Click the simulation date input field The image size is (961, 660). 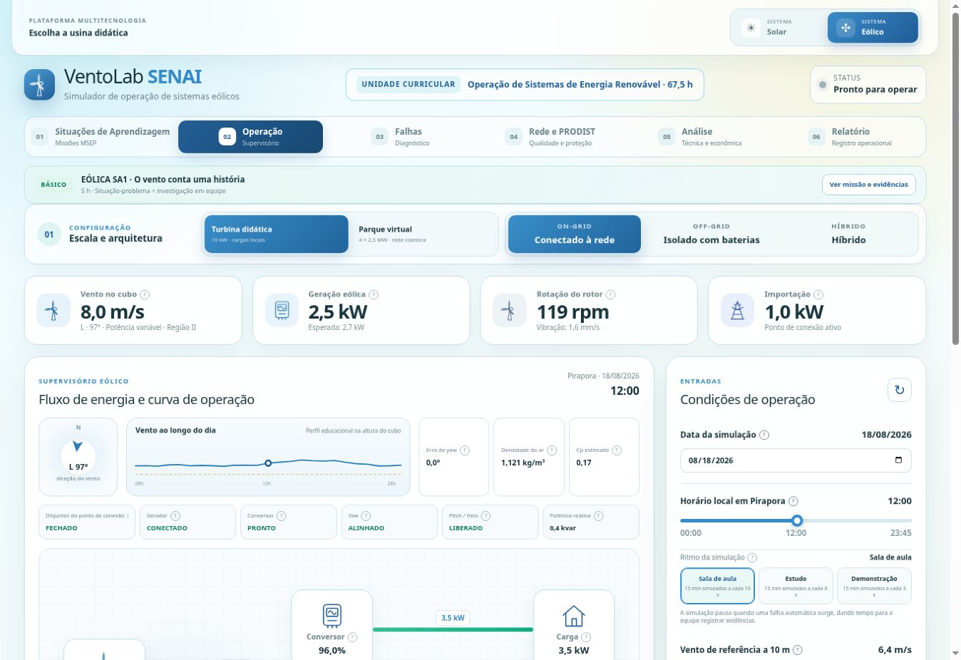click(x=796, y=460)
